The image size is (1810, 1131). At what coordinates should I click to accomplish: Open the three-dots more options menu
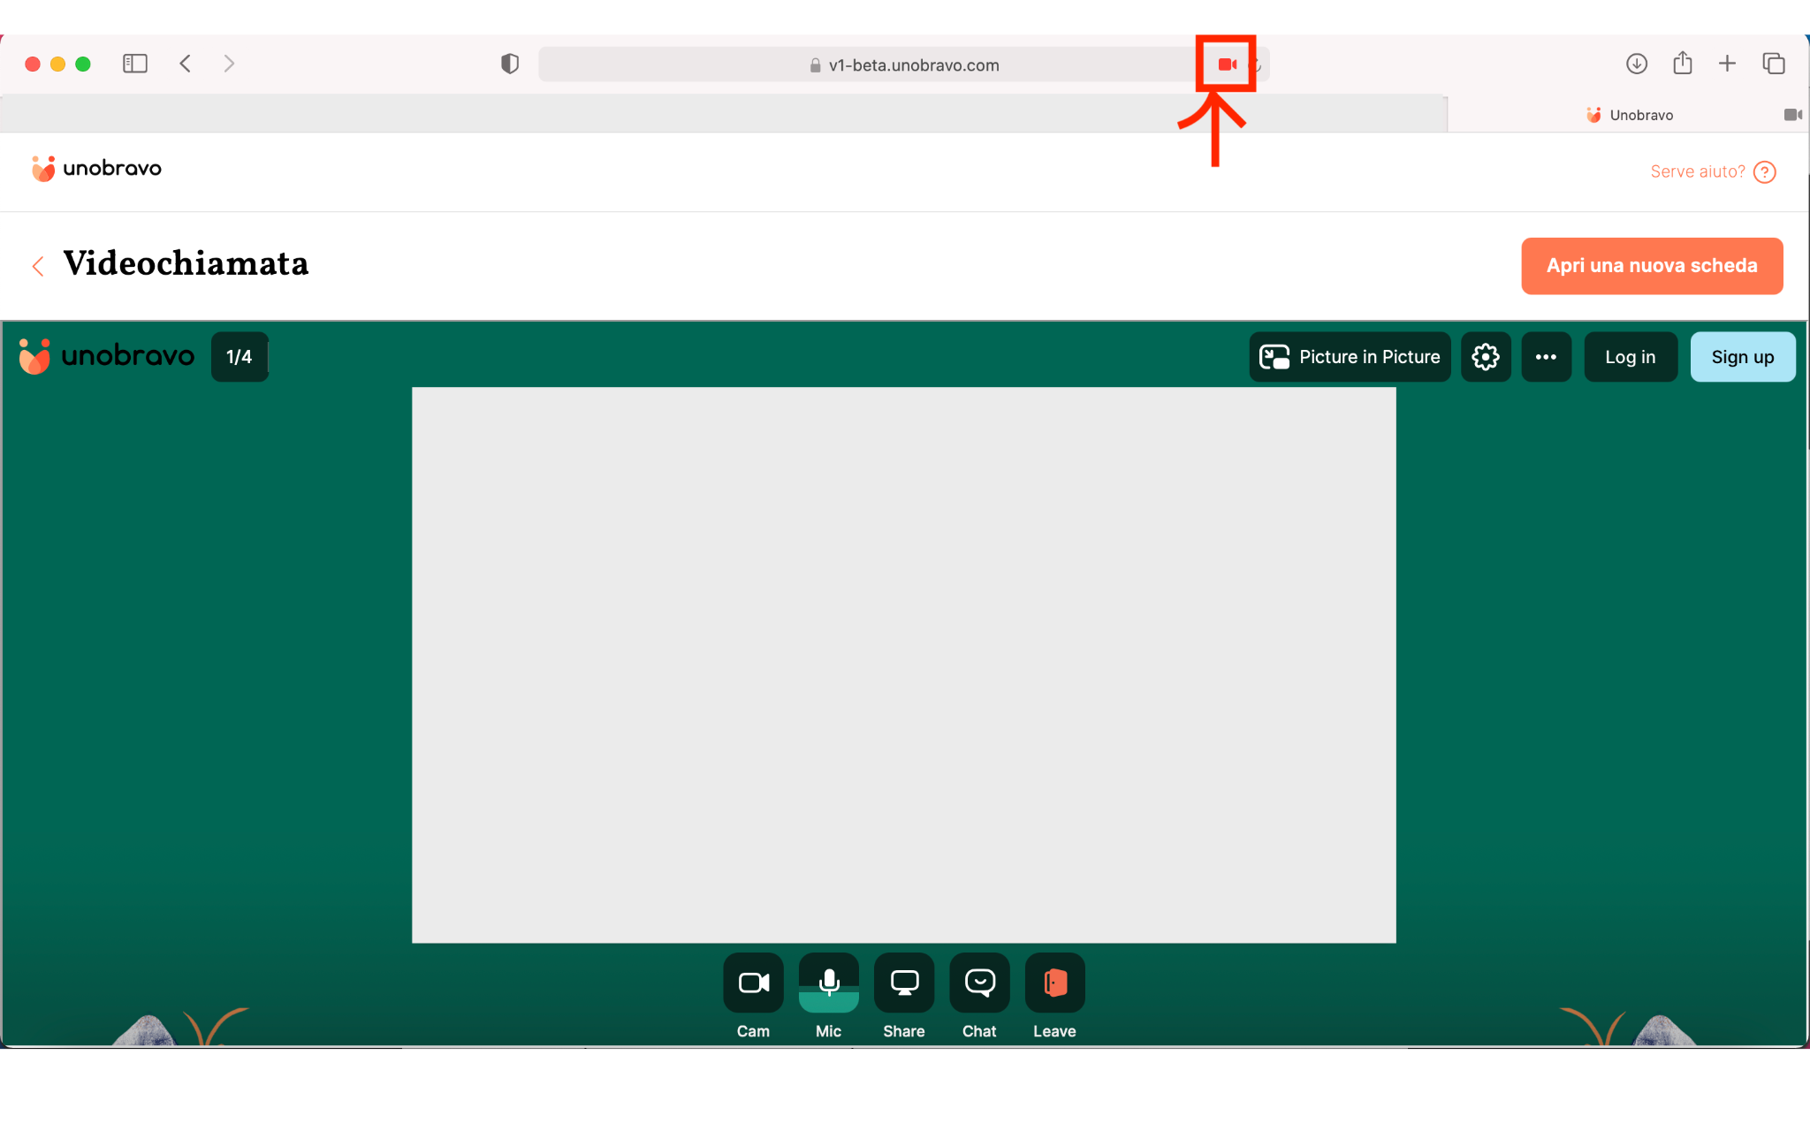1546,357
